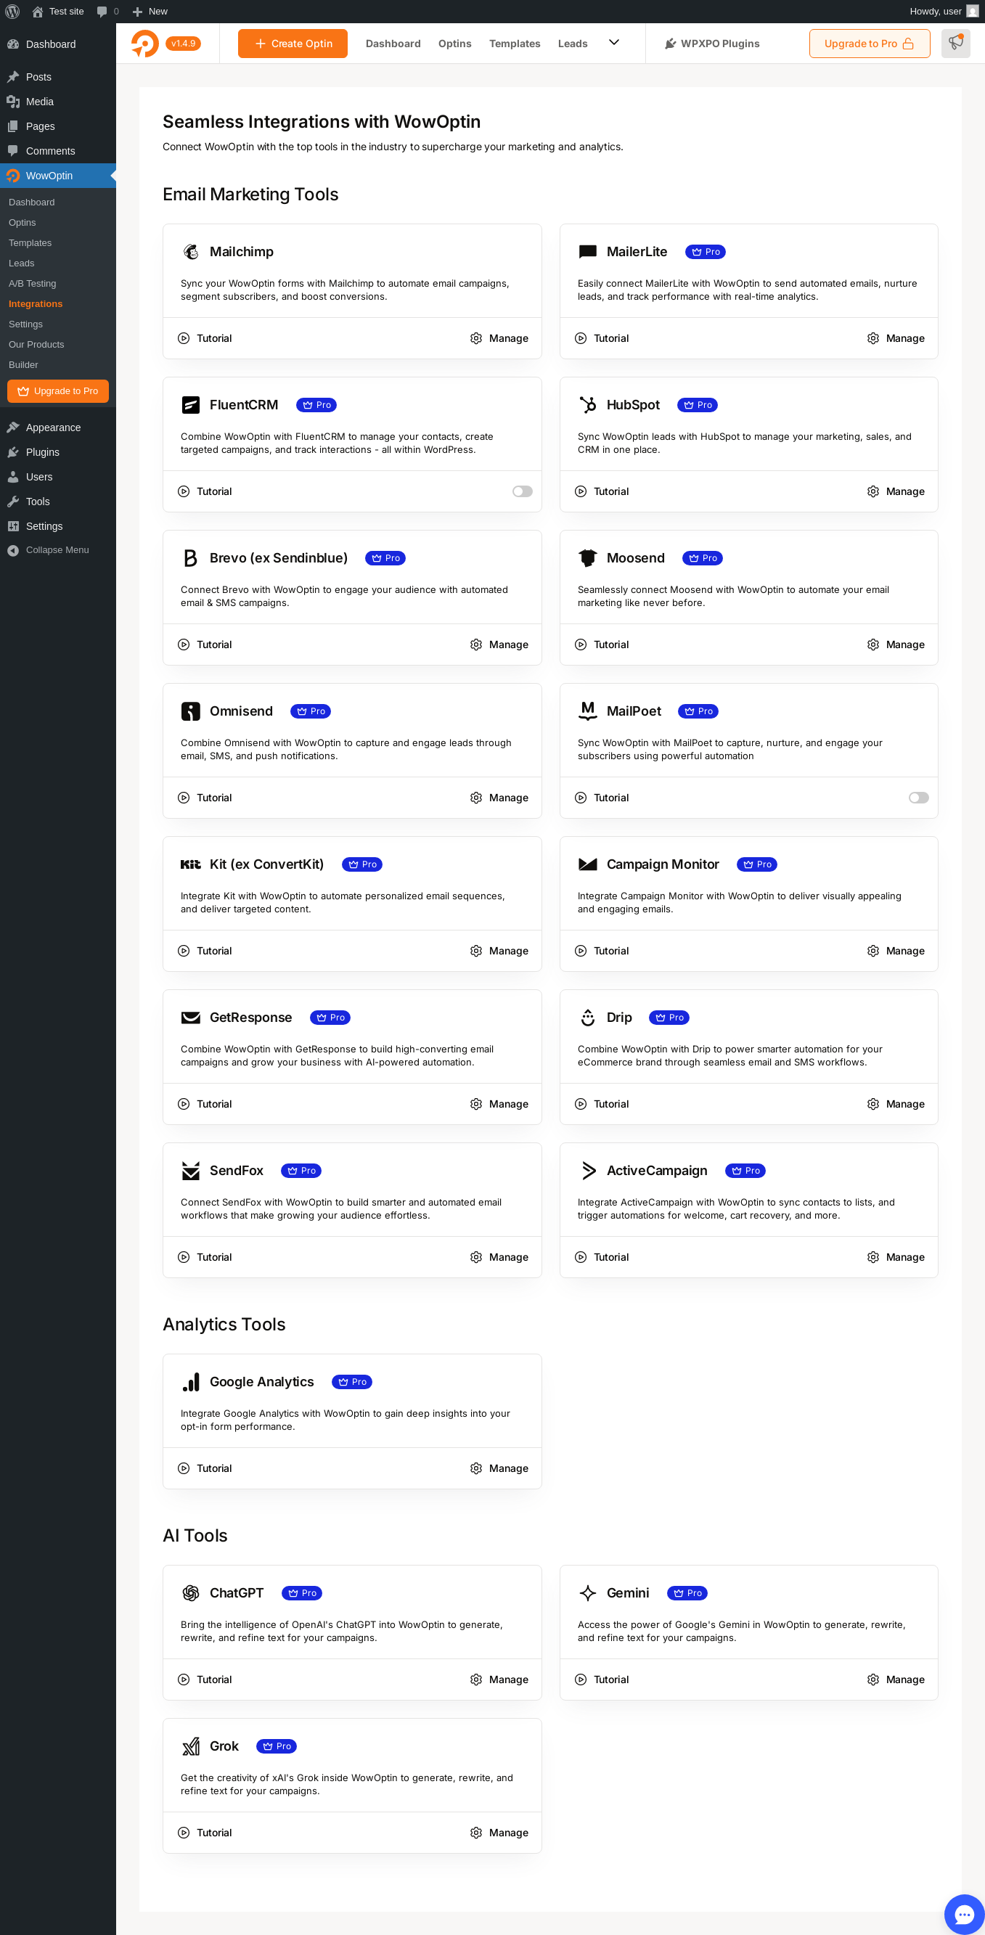Screen dimensions: 985x1935
Task: Open the live chat bubble icon
Action: [964, 1914]
